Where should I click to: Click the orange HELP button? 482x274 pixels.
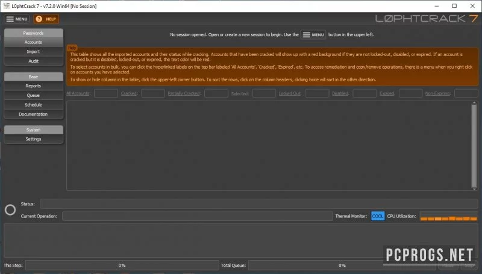coord(46,19)
